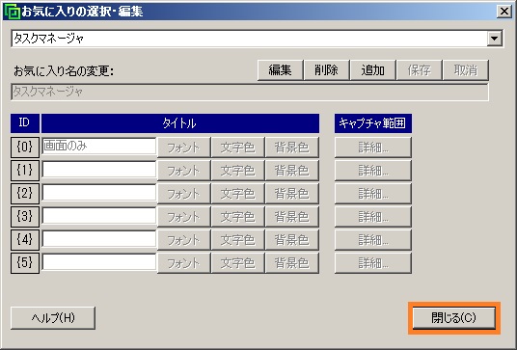Open 詳細... capture range for row {5}
Viewport: 517px width, 350px height.
pyautogui.click(x=373, y=263)
